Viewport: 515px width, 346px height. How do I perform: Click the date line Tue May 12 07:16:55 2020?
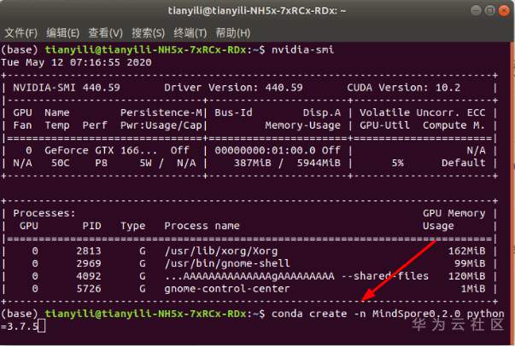pyautogui.click(x=76, y=62)
